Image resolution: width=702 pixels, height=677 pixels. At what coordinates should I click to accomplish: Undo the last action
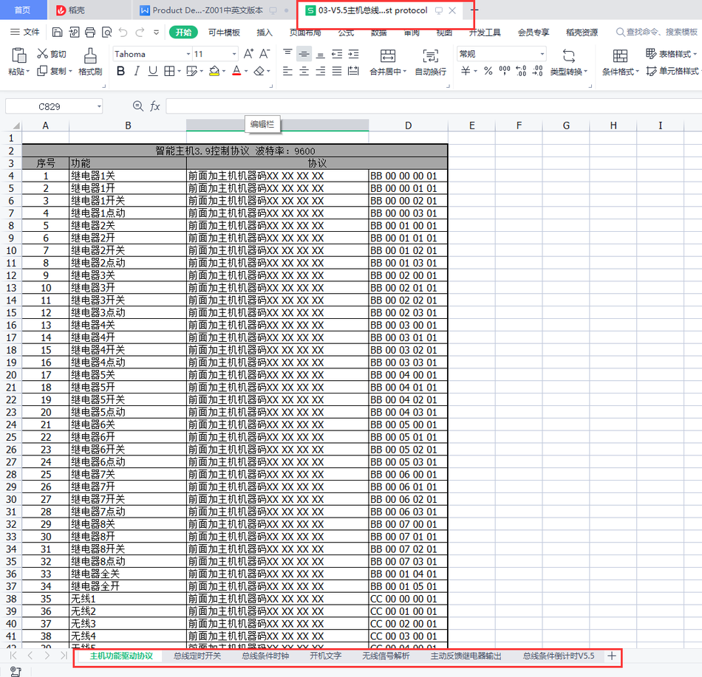[x=123, y=32]
